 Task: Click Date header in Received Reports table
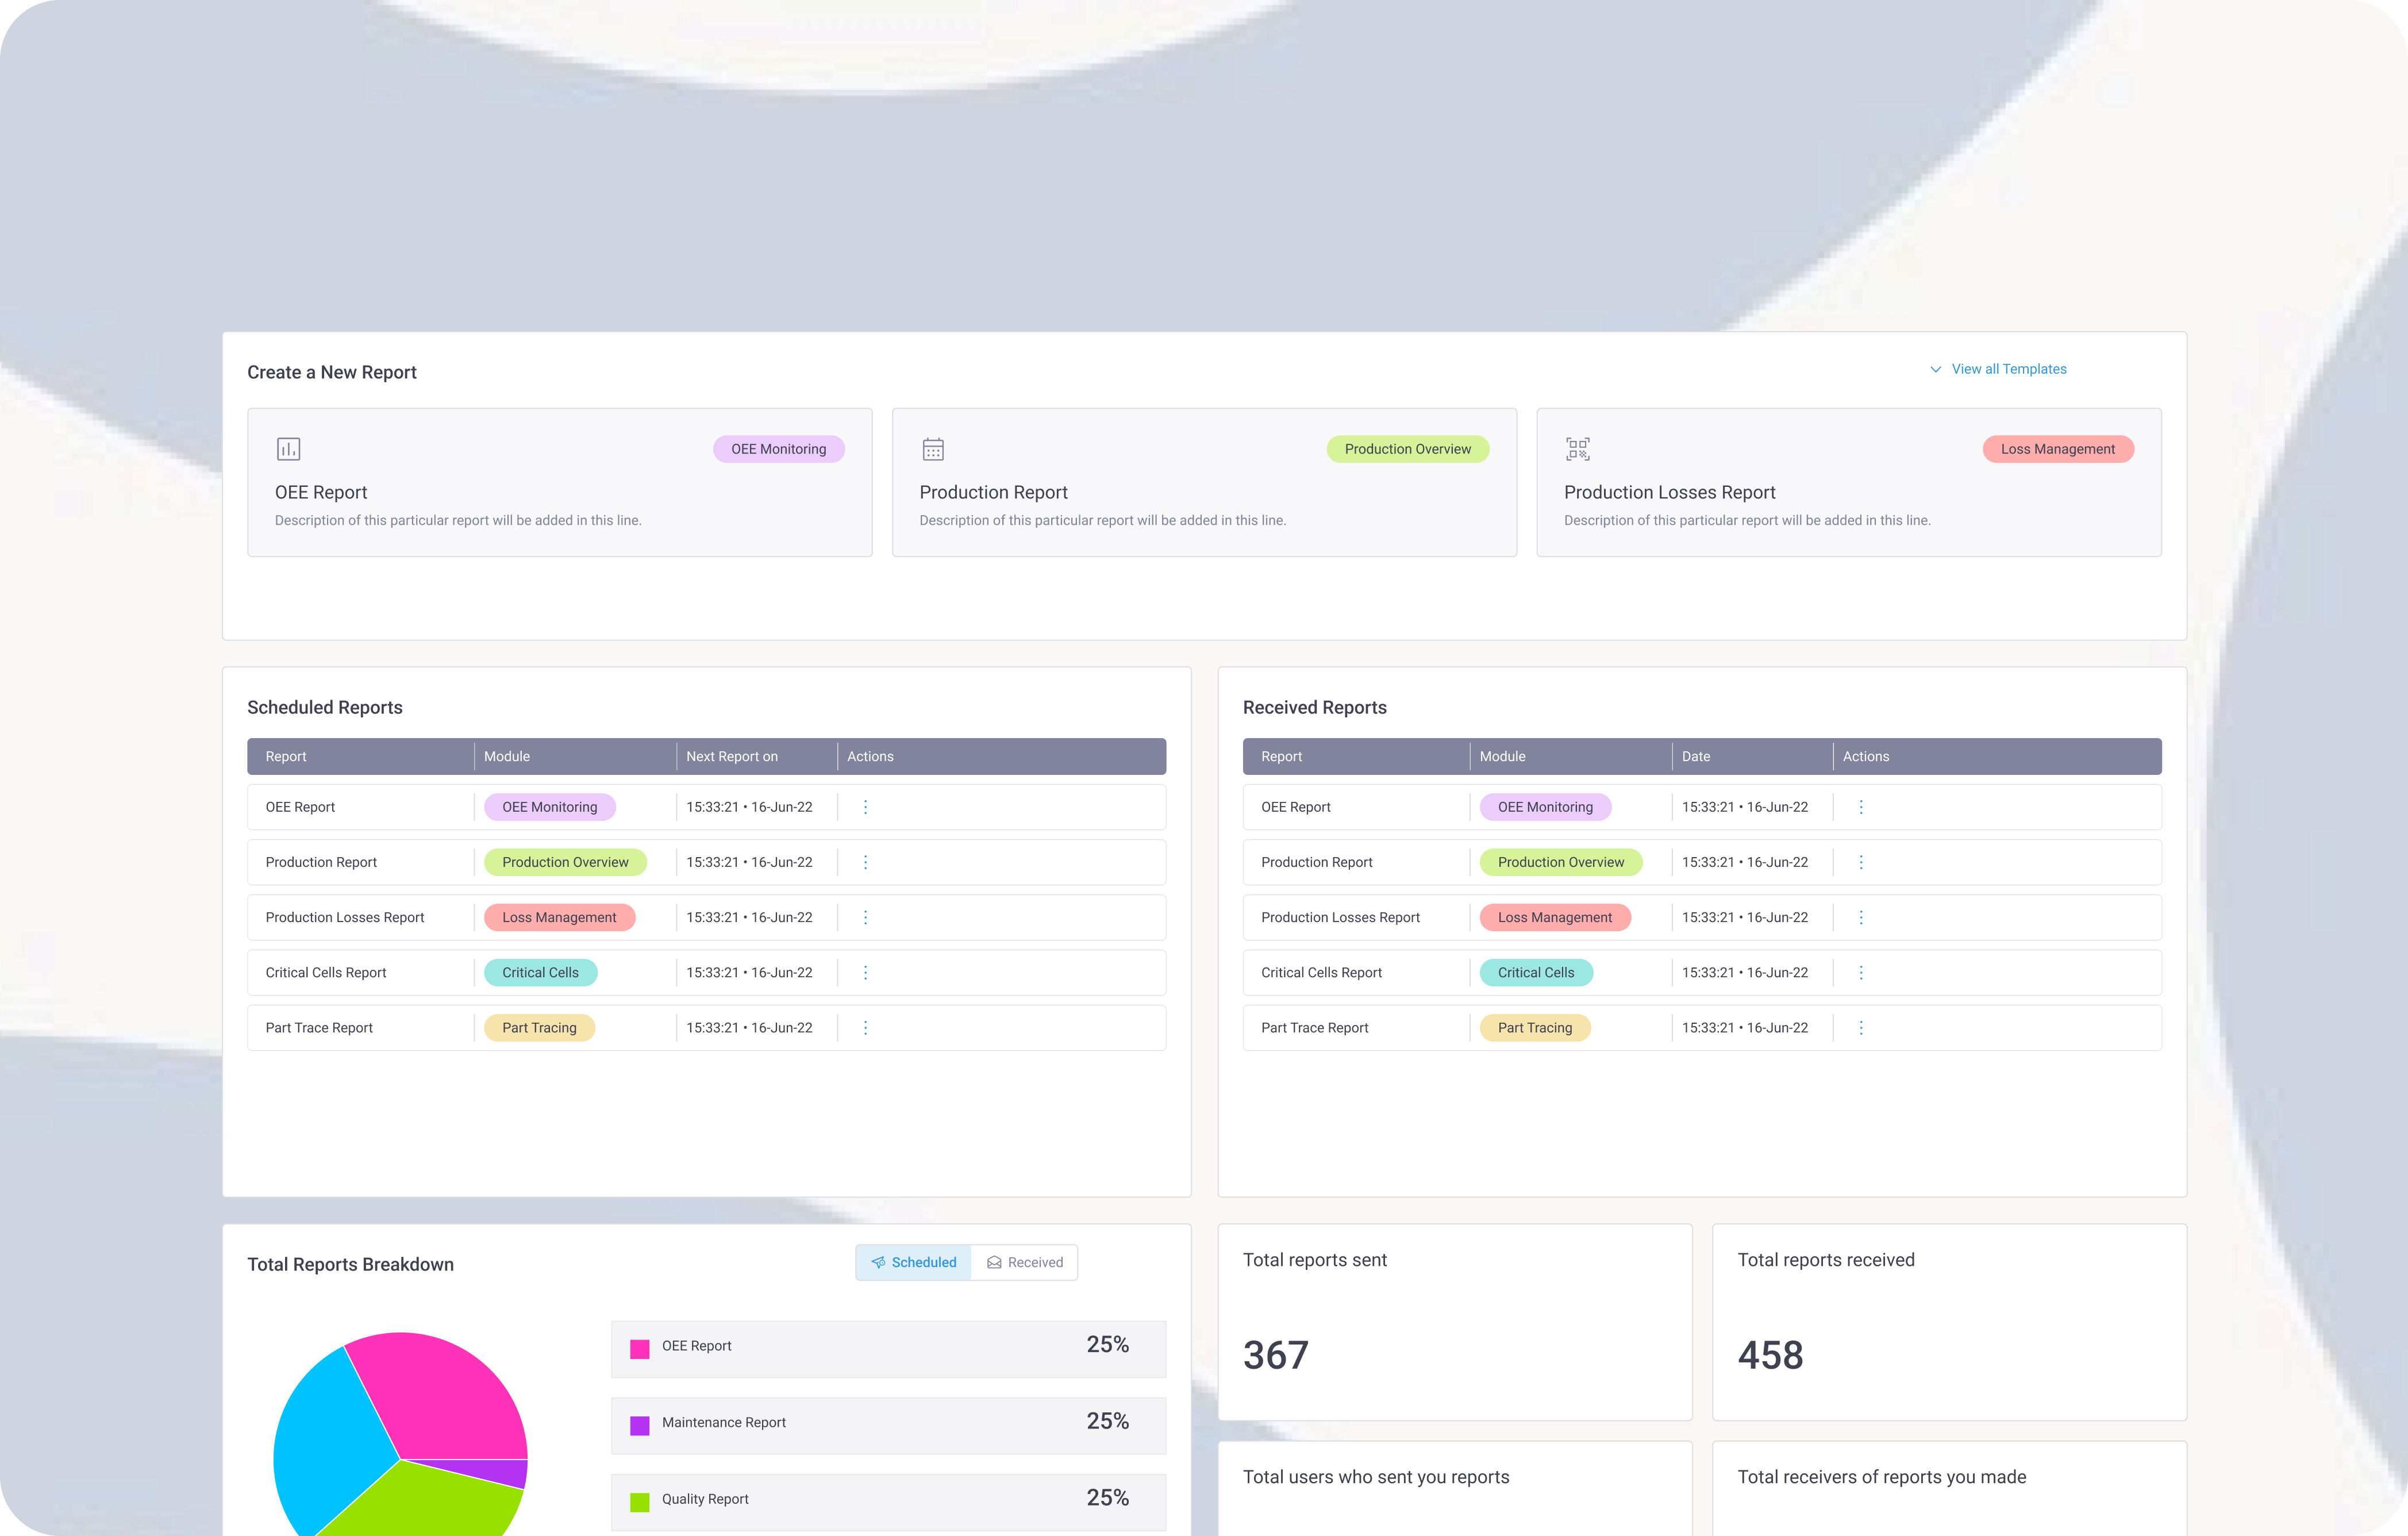[1696, 756]
